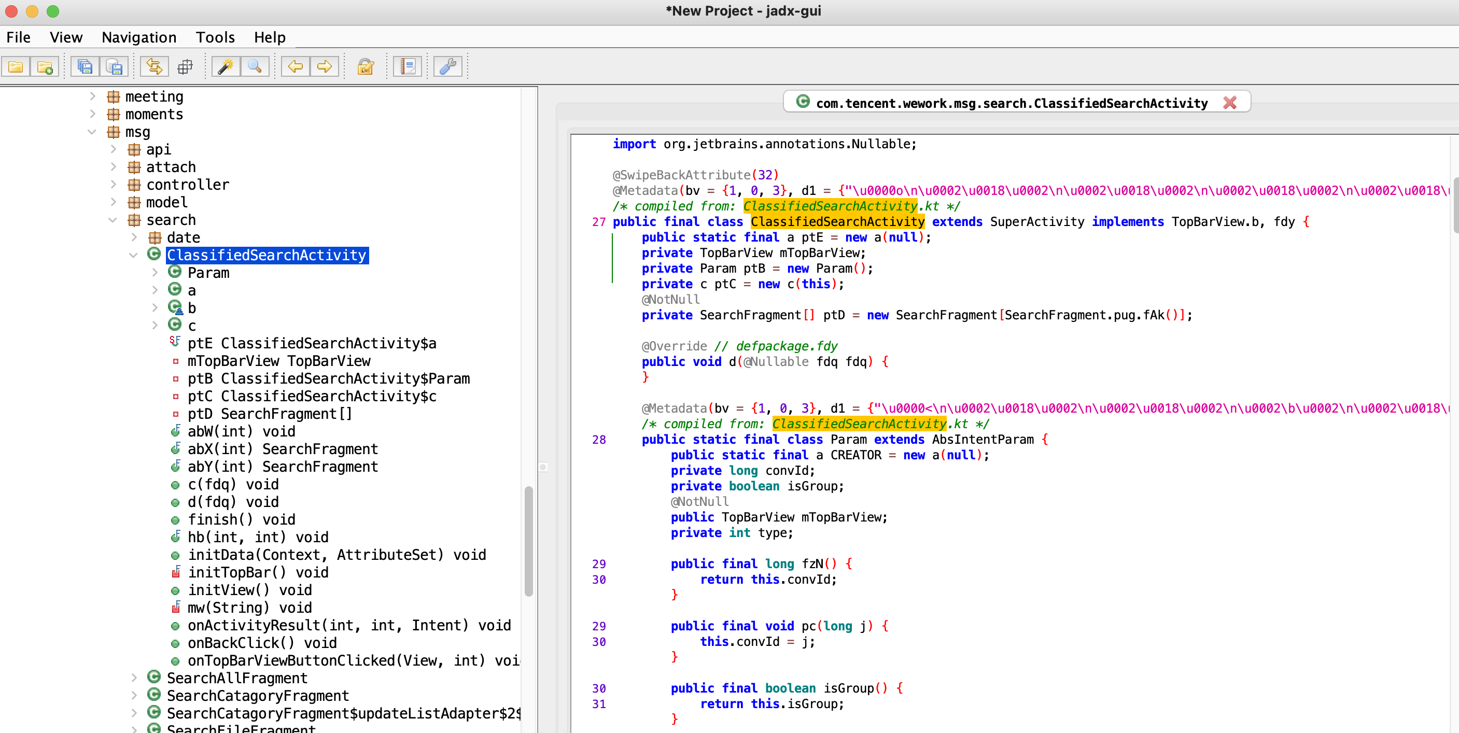Toggle the flatten packages grid button
Screen dimensions: 1459x733
coord(185,67)
